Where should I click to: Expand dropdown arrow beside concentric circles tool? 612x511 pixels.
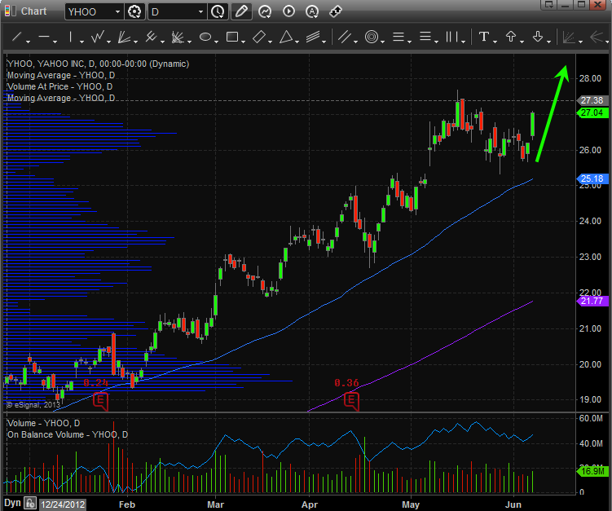point(383,42)
